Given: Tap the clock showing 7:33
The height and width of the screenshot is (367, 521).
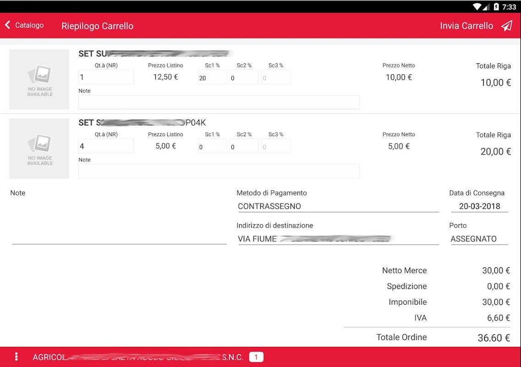Looking at the screenshot, I should coord(509,7).
